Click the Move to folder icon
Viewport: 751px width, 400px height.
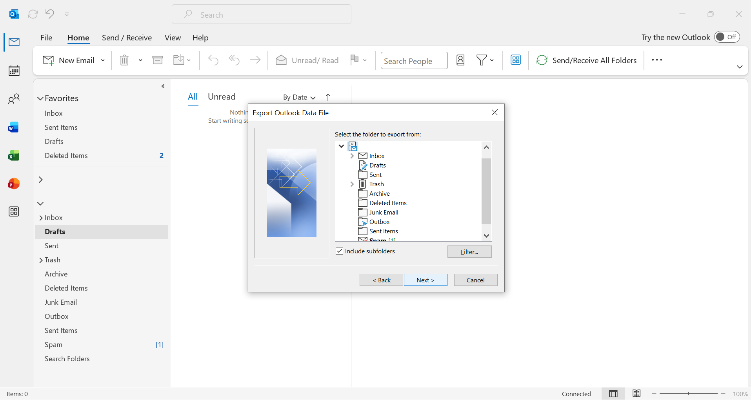point(179,60)
